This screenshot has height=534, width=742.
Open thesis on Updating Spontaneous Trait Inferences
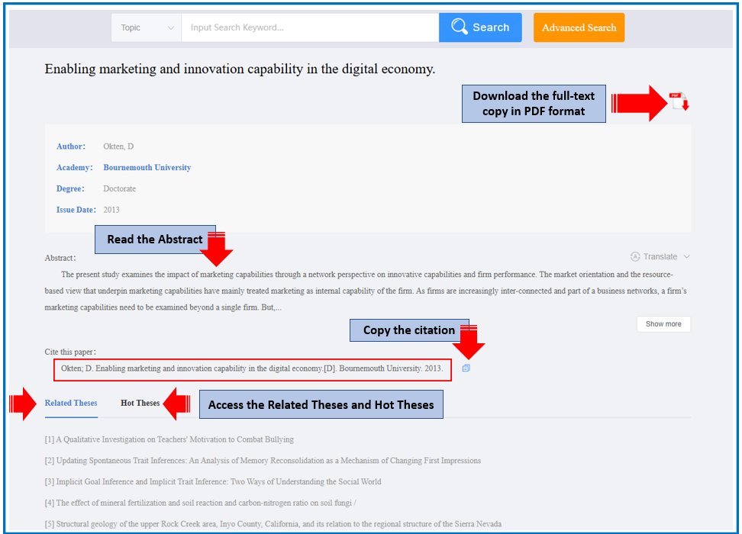coord(263,460)
